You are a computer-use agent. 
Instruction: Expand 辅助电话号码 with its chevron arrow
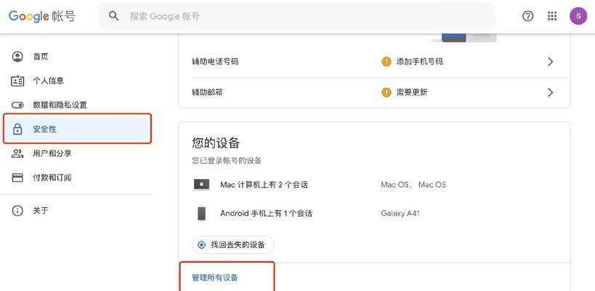[551, 62]
